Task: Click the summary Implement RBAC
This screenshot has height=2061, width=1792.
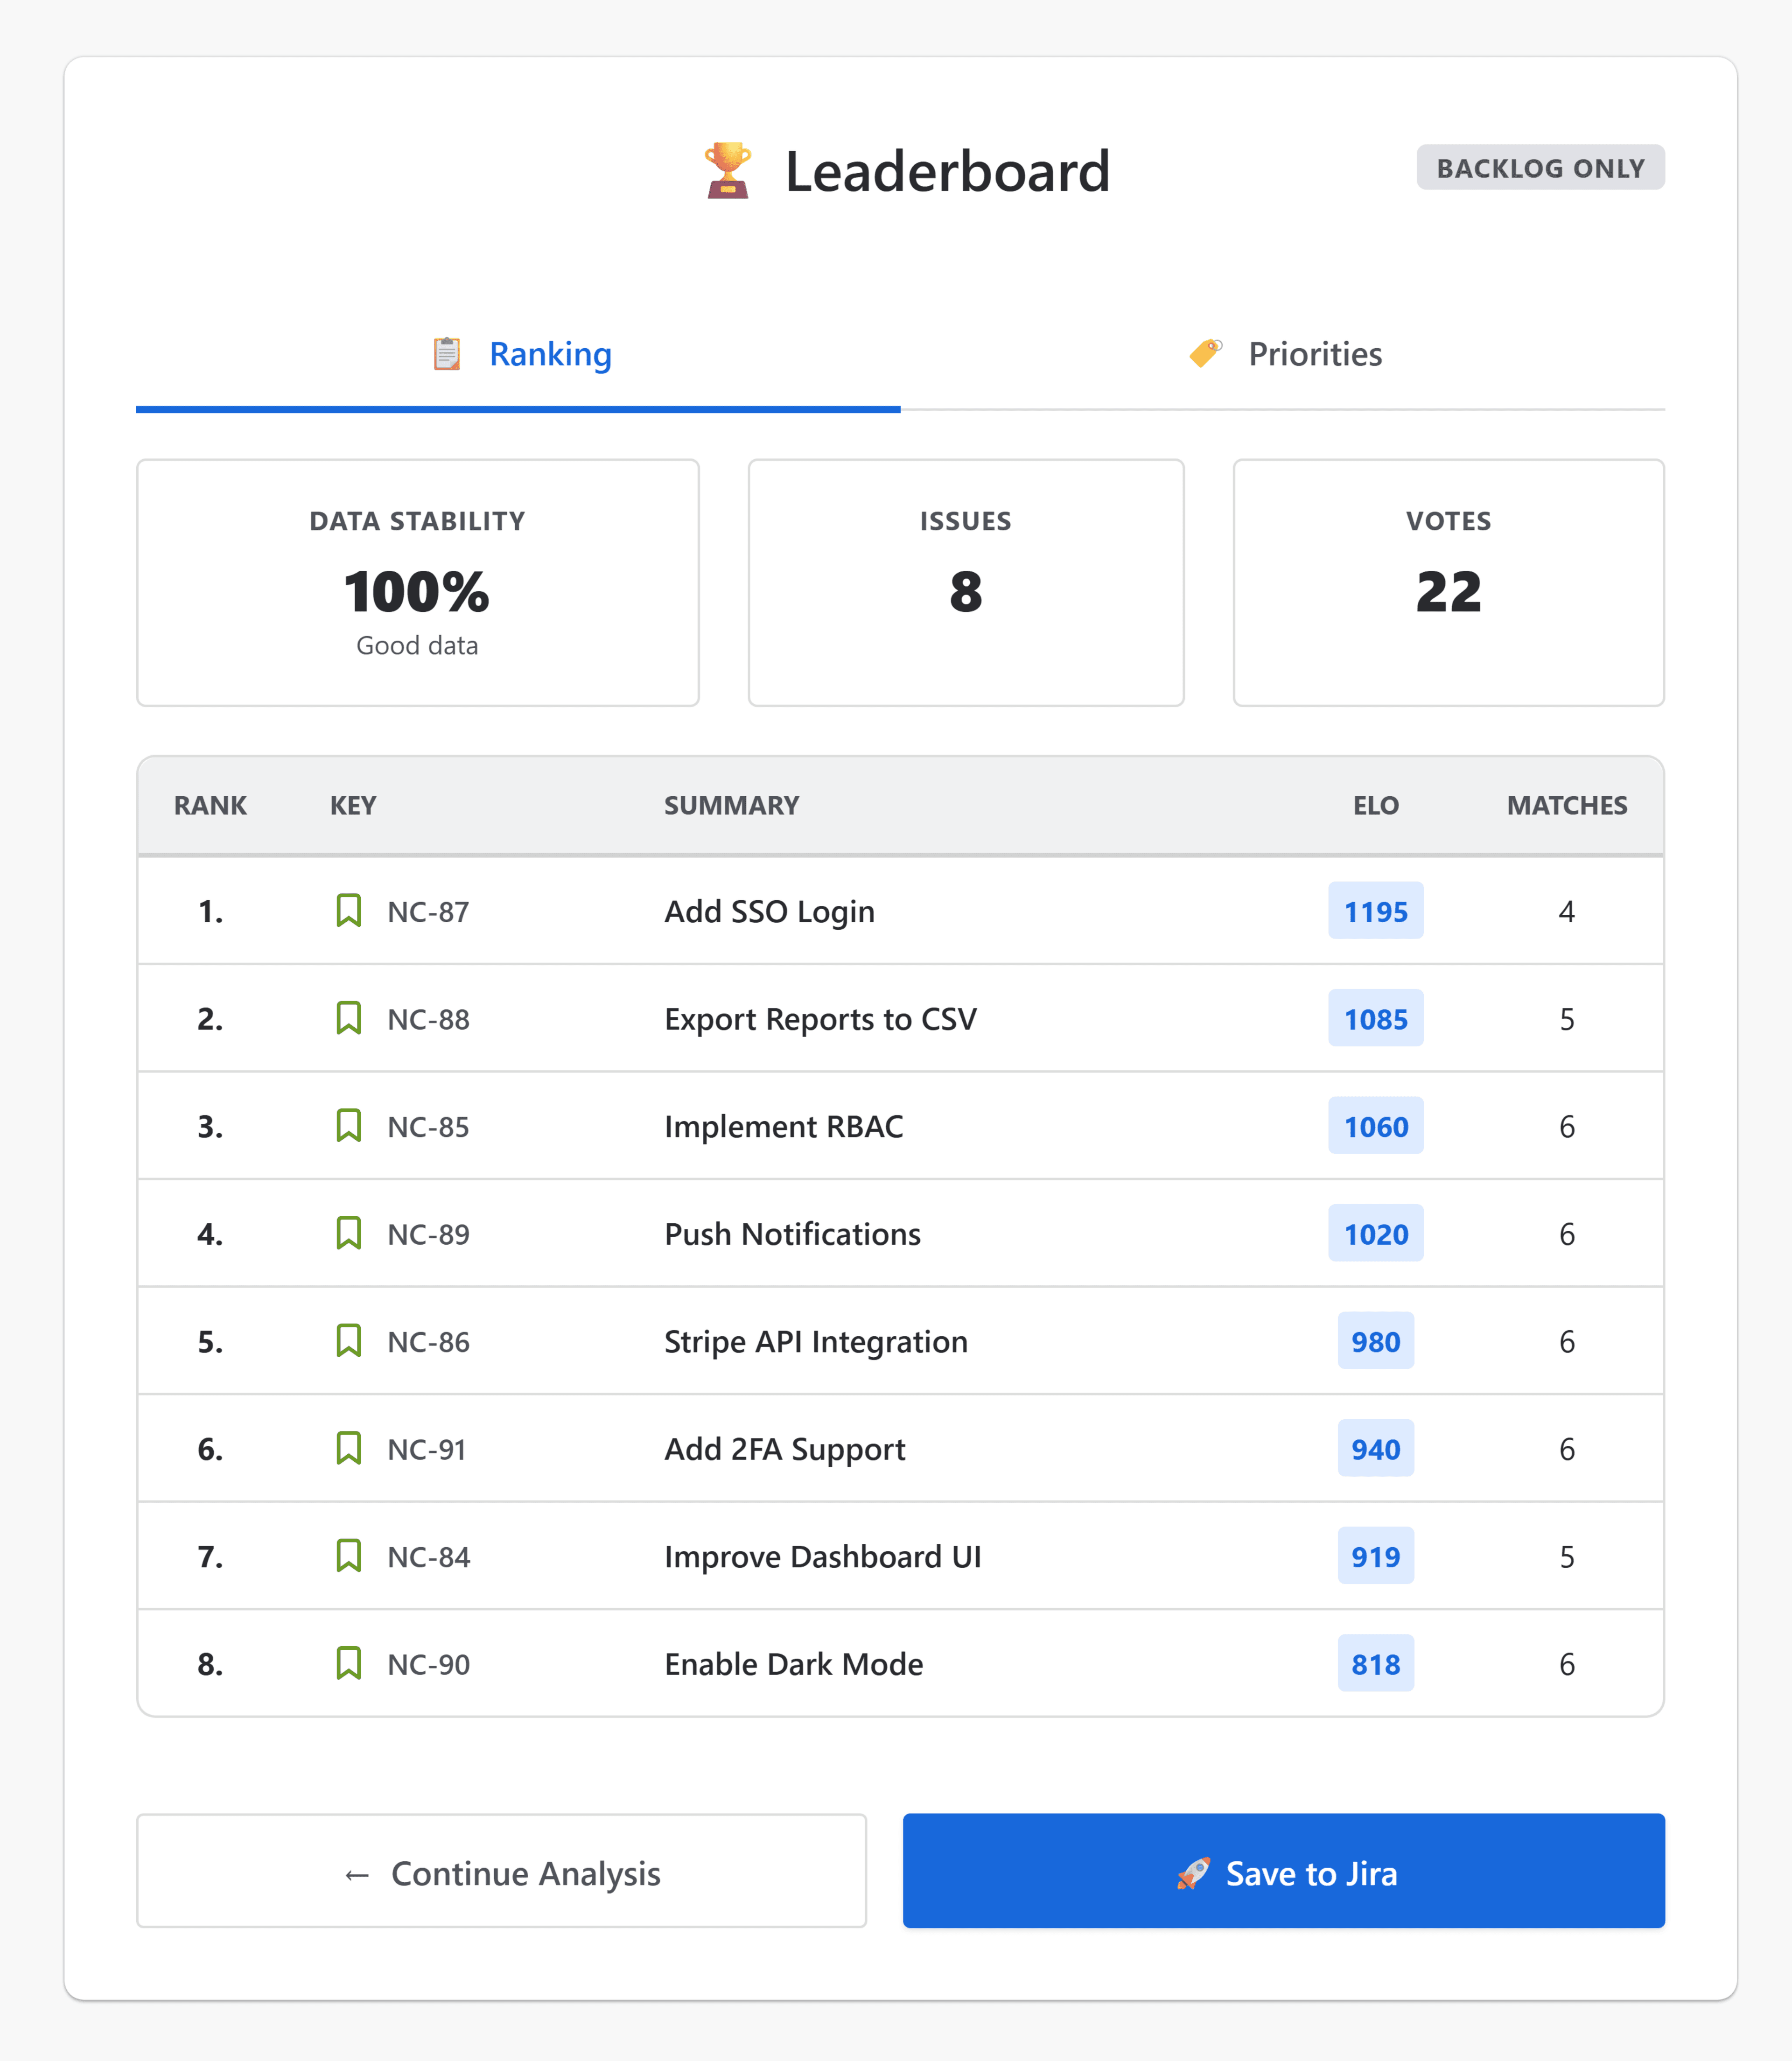Action: (x=783, y=1127)
